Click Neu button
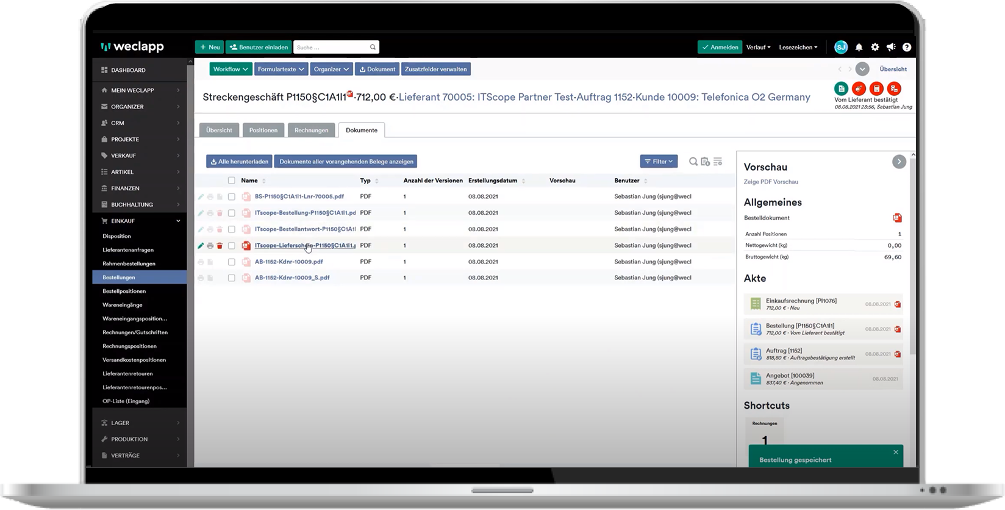Image resolution: width=1005 pixels, height=510 pixels. [209, 47]
